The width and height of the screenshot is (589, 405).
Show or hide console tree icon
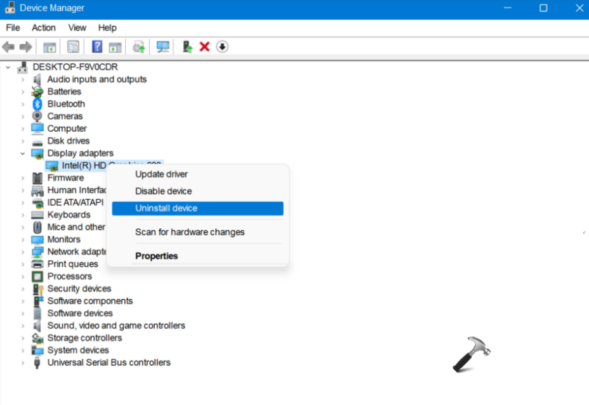(x=50, y=47)
